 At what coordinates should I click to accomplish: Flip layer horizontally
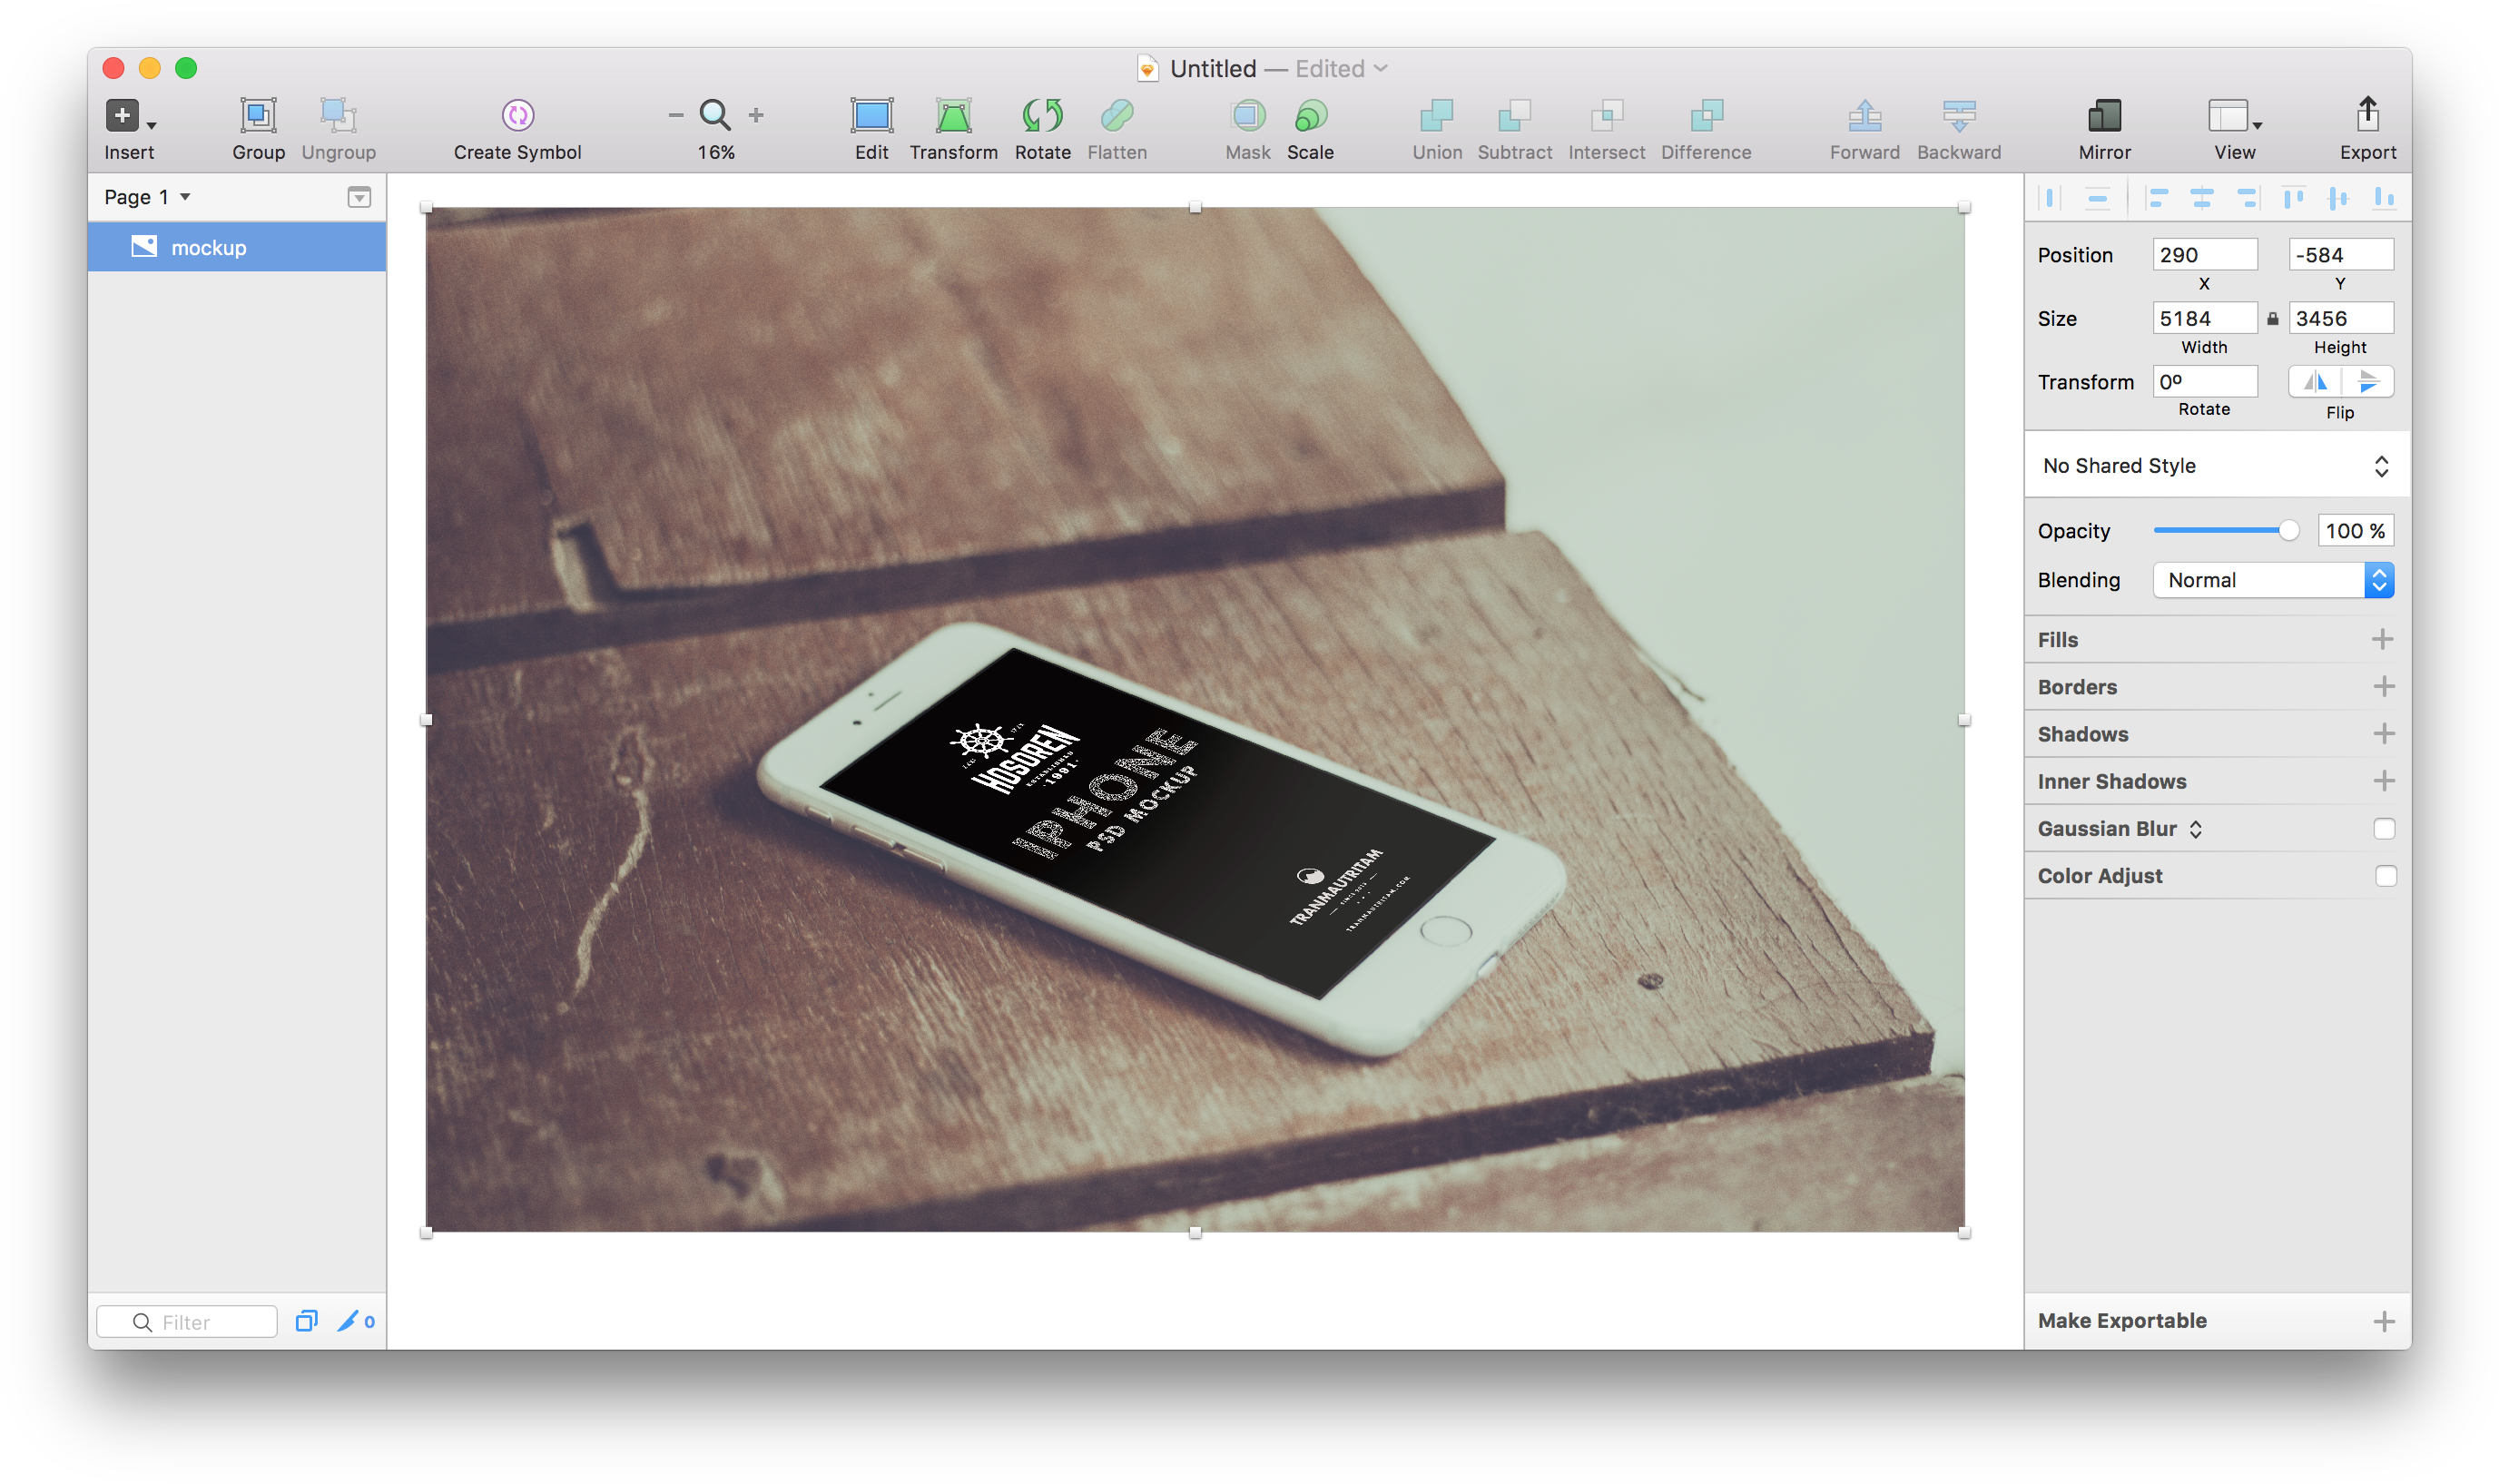[2315, 382]
